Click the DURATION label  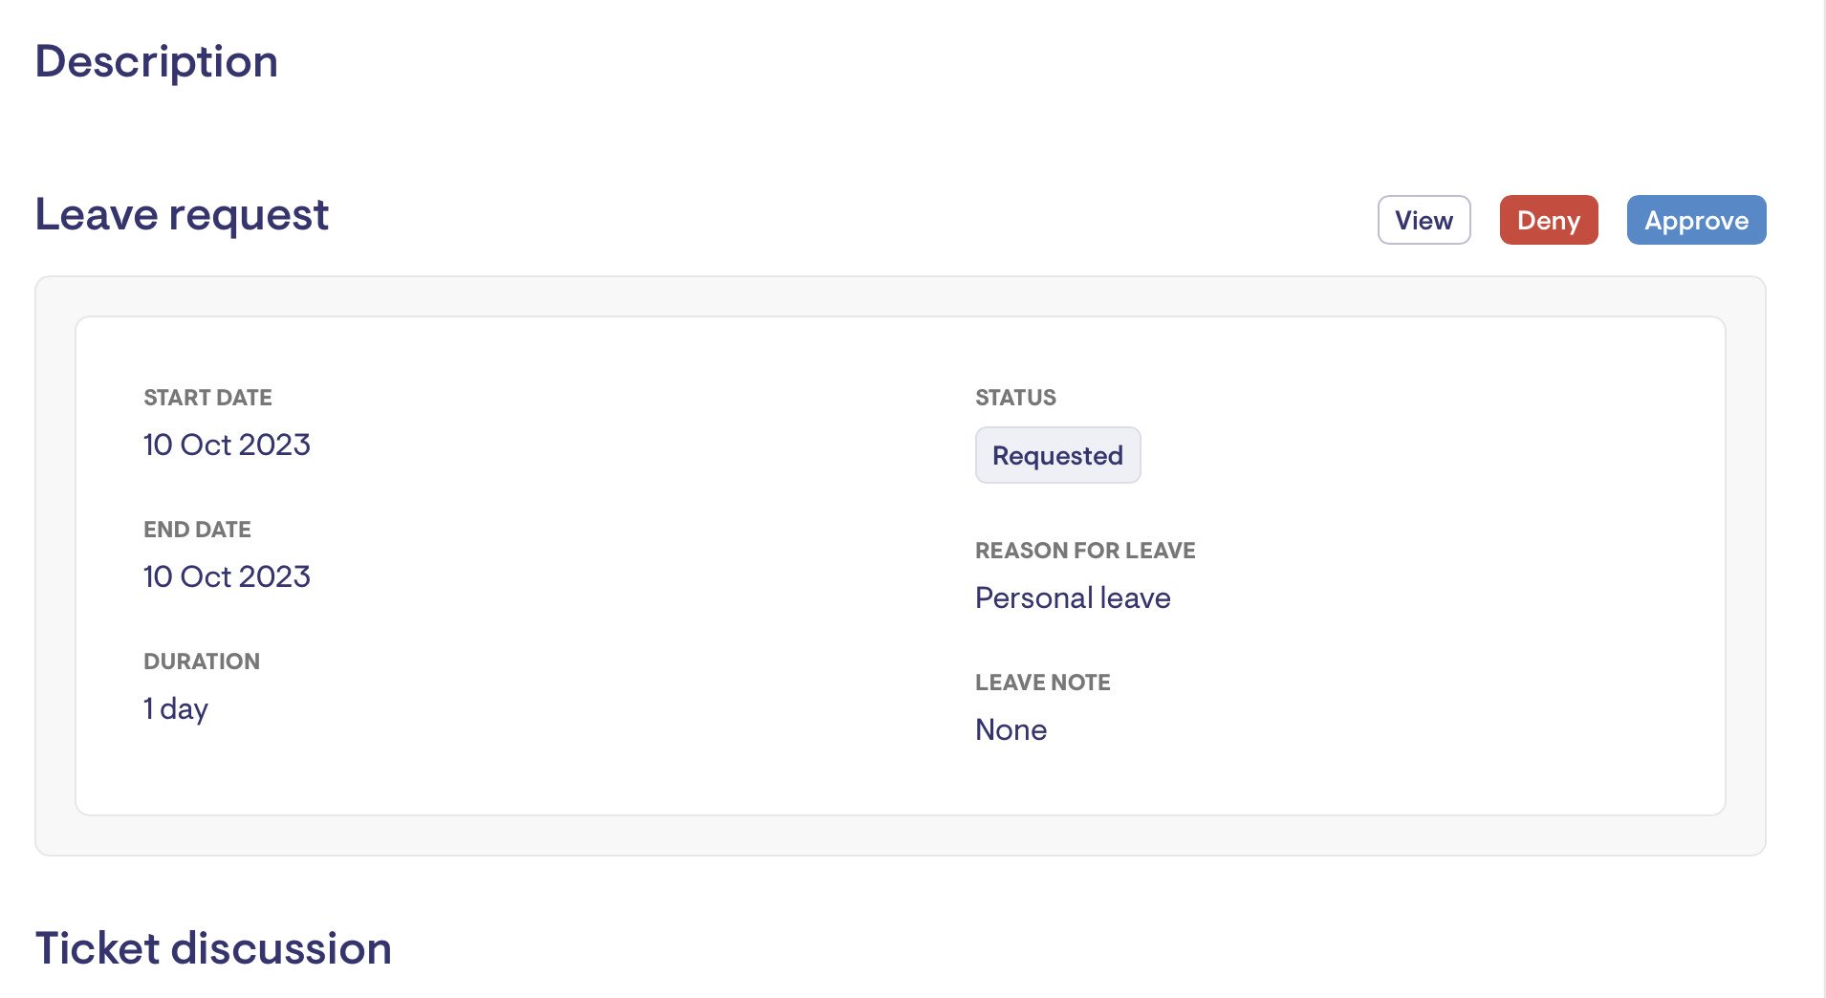click(x=202, y=662)
